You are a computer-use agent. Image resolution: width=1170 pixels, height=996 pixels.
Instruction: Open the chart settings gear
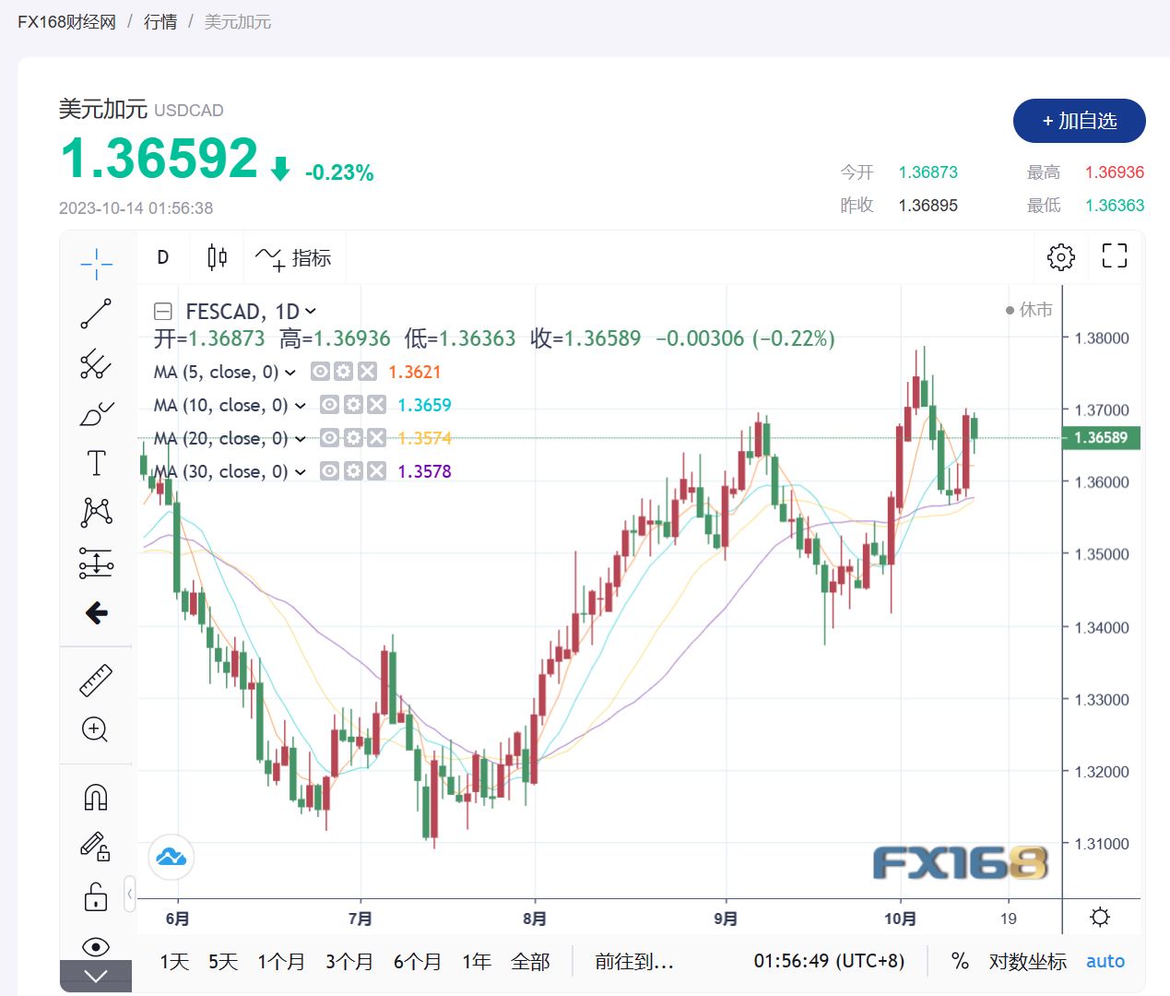point(1060,256)
